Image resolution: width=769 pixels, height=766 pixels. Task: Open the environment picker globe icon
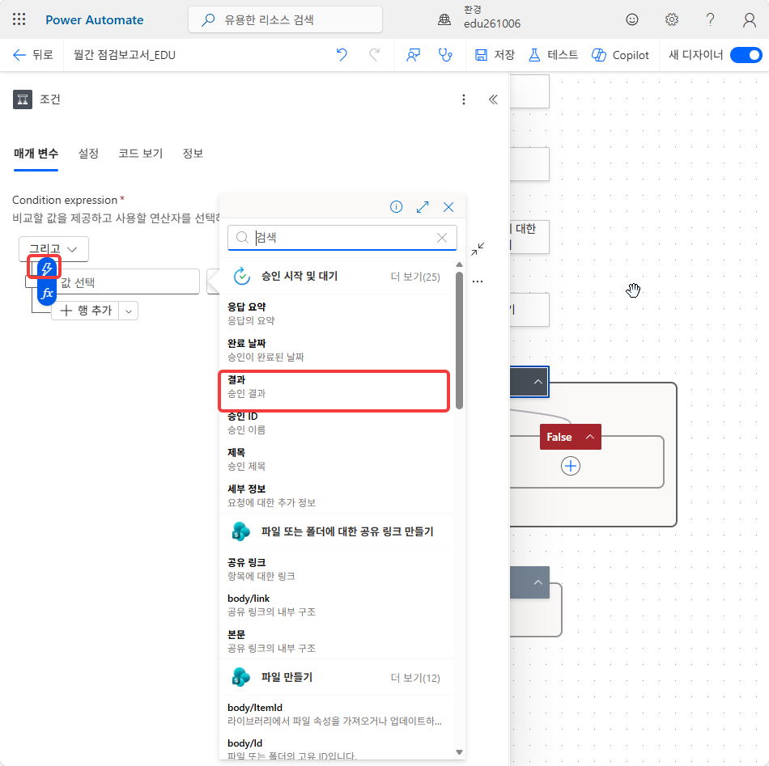click(444, 19)
